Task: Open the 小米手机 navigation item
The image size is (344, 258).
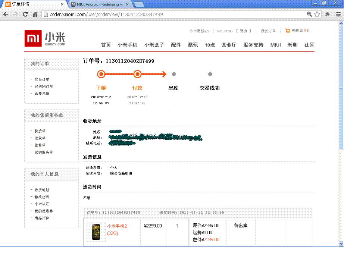Action: tap(128, 45)
